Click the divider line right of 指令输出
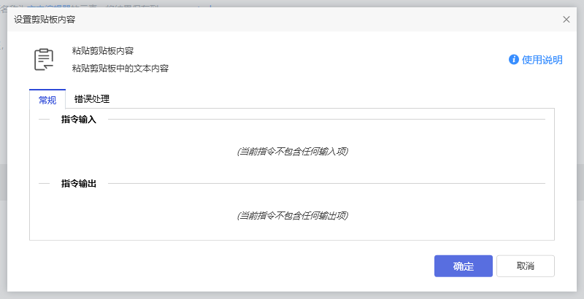 (x=328, y=183)
